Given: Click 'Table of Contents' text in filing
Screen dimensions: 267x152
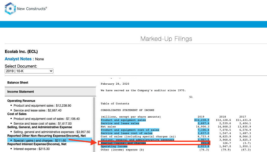Looking at the screenshot, I should point(115,104).
